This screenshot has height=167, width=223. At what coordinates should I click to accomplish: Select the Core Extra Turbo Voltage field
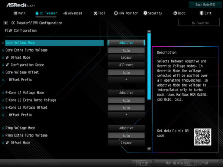(126, 50)
